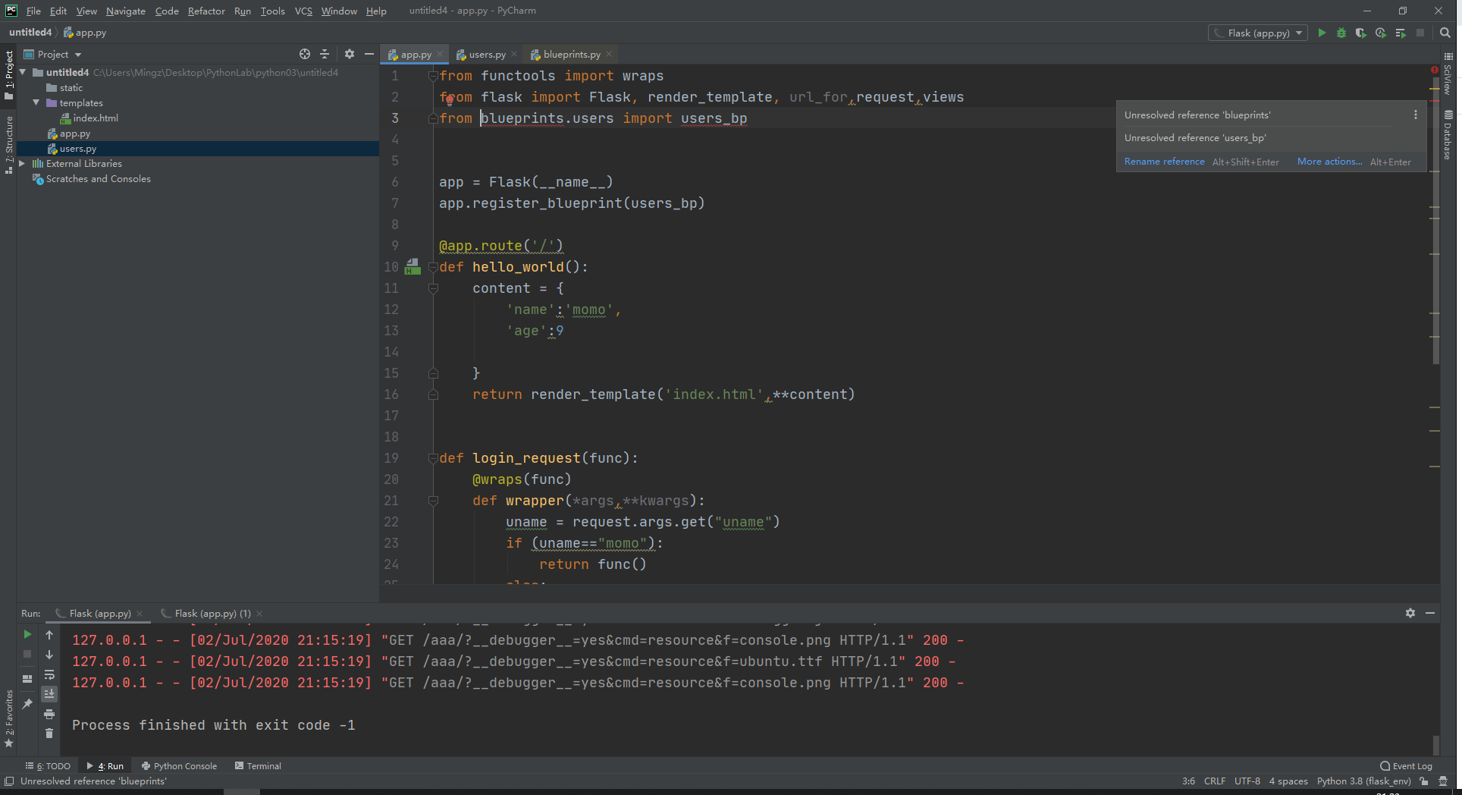1462x795 pixels.
Task: Toggle Structure side tool window
Action: point(9,145)
